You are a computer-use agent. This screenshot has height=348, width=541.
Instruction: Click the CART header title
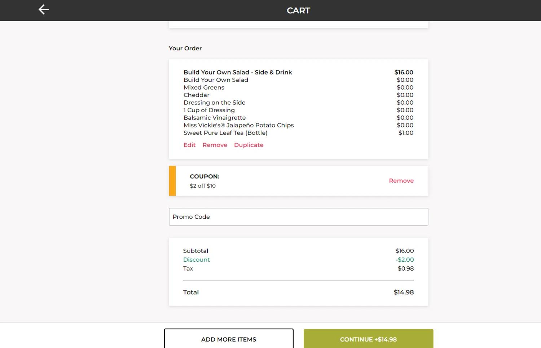click(298, 10)
